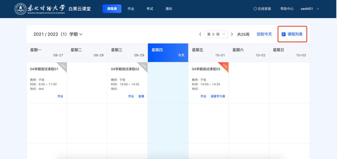Screen dimensions: 337x159
Task: Switch to the 作业 tab
Action: tap(131, 9)
